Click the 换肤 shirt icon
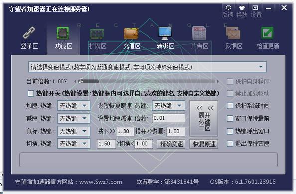296x194 pixels. 242,8
